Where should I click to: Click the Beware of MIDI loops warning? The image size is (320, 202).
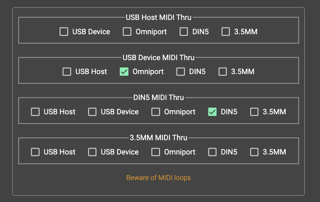coord(159,178)
